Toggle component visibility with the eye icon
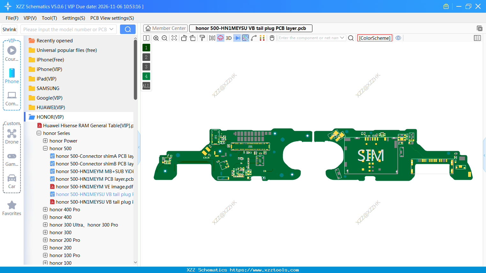 398,38
